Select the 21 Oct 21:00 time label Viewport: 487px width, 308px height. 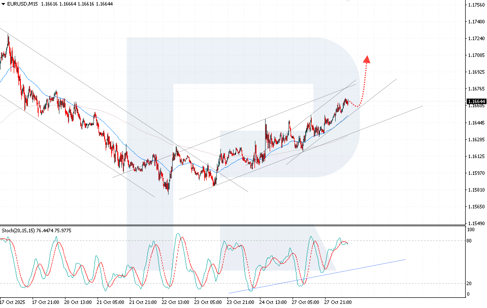pyautogui.click(x=143, y=302)
